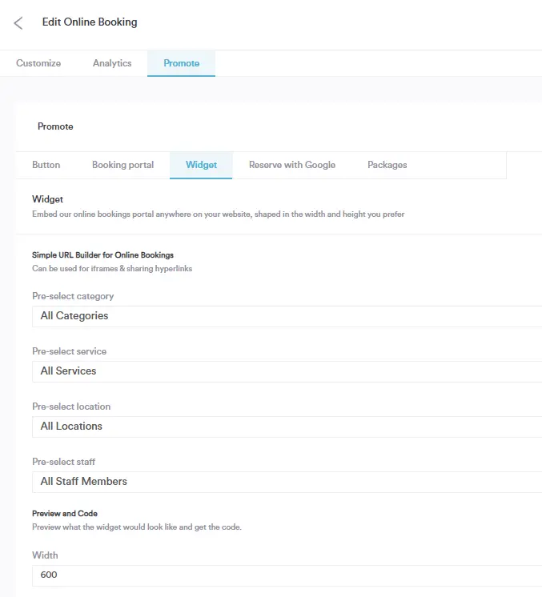
Task: Switch to the Customize tab
Action: pyautogui.click(x=38, y=63)
